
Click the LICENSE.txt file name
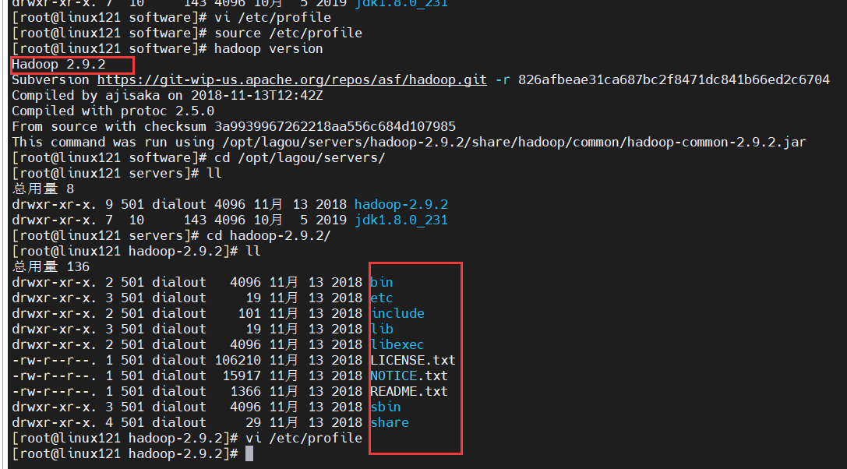click(x=413, y=361)
